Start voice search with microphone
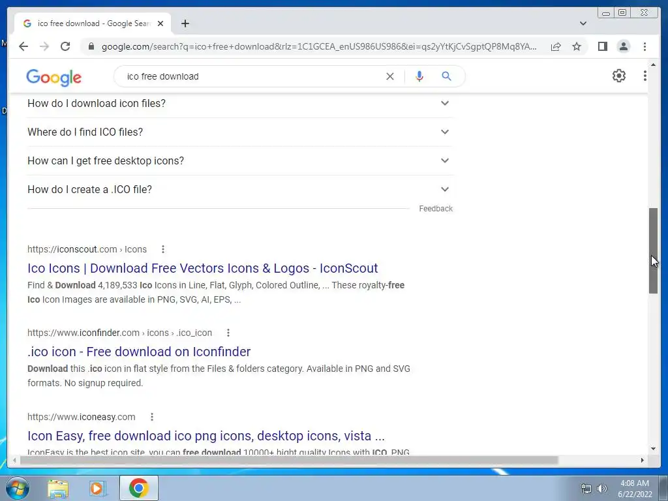Screen dimensions: 668x501 tap(419, 76)
